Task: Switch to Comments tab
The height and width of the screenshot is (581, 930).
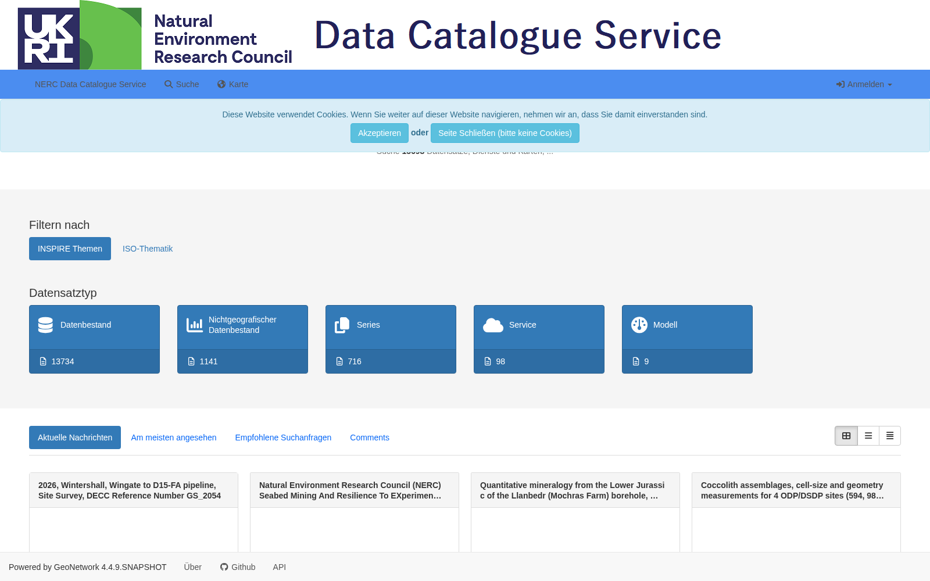Action: click(370, 437)
